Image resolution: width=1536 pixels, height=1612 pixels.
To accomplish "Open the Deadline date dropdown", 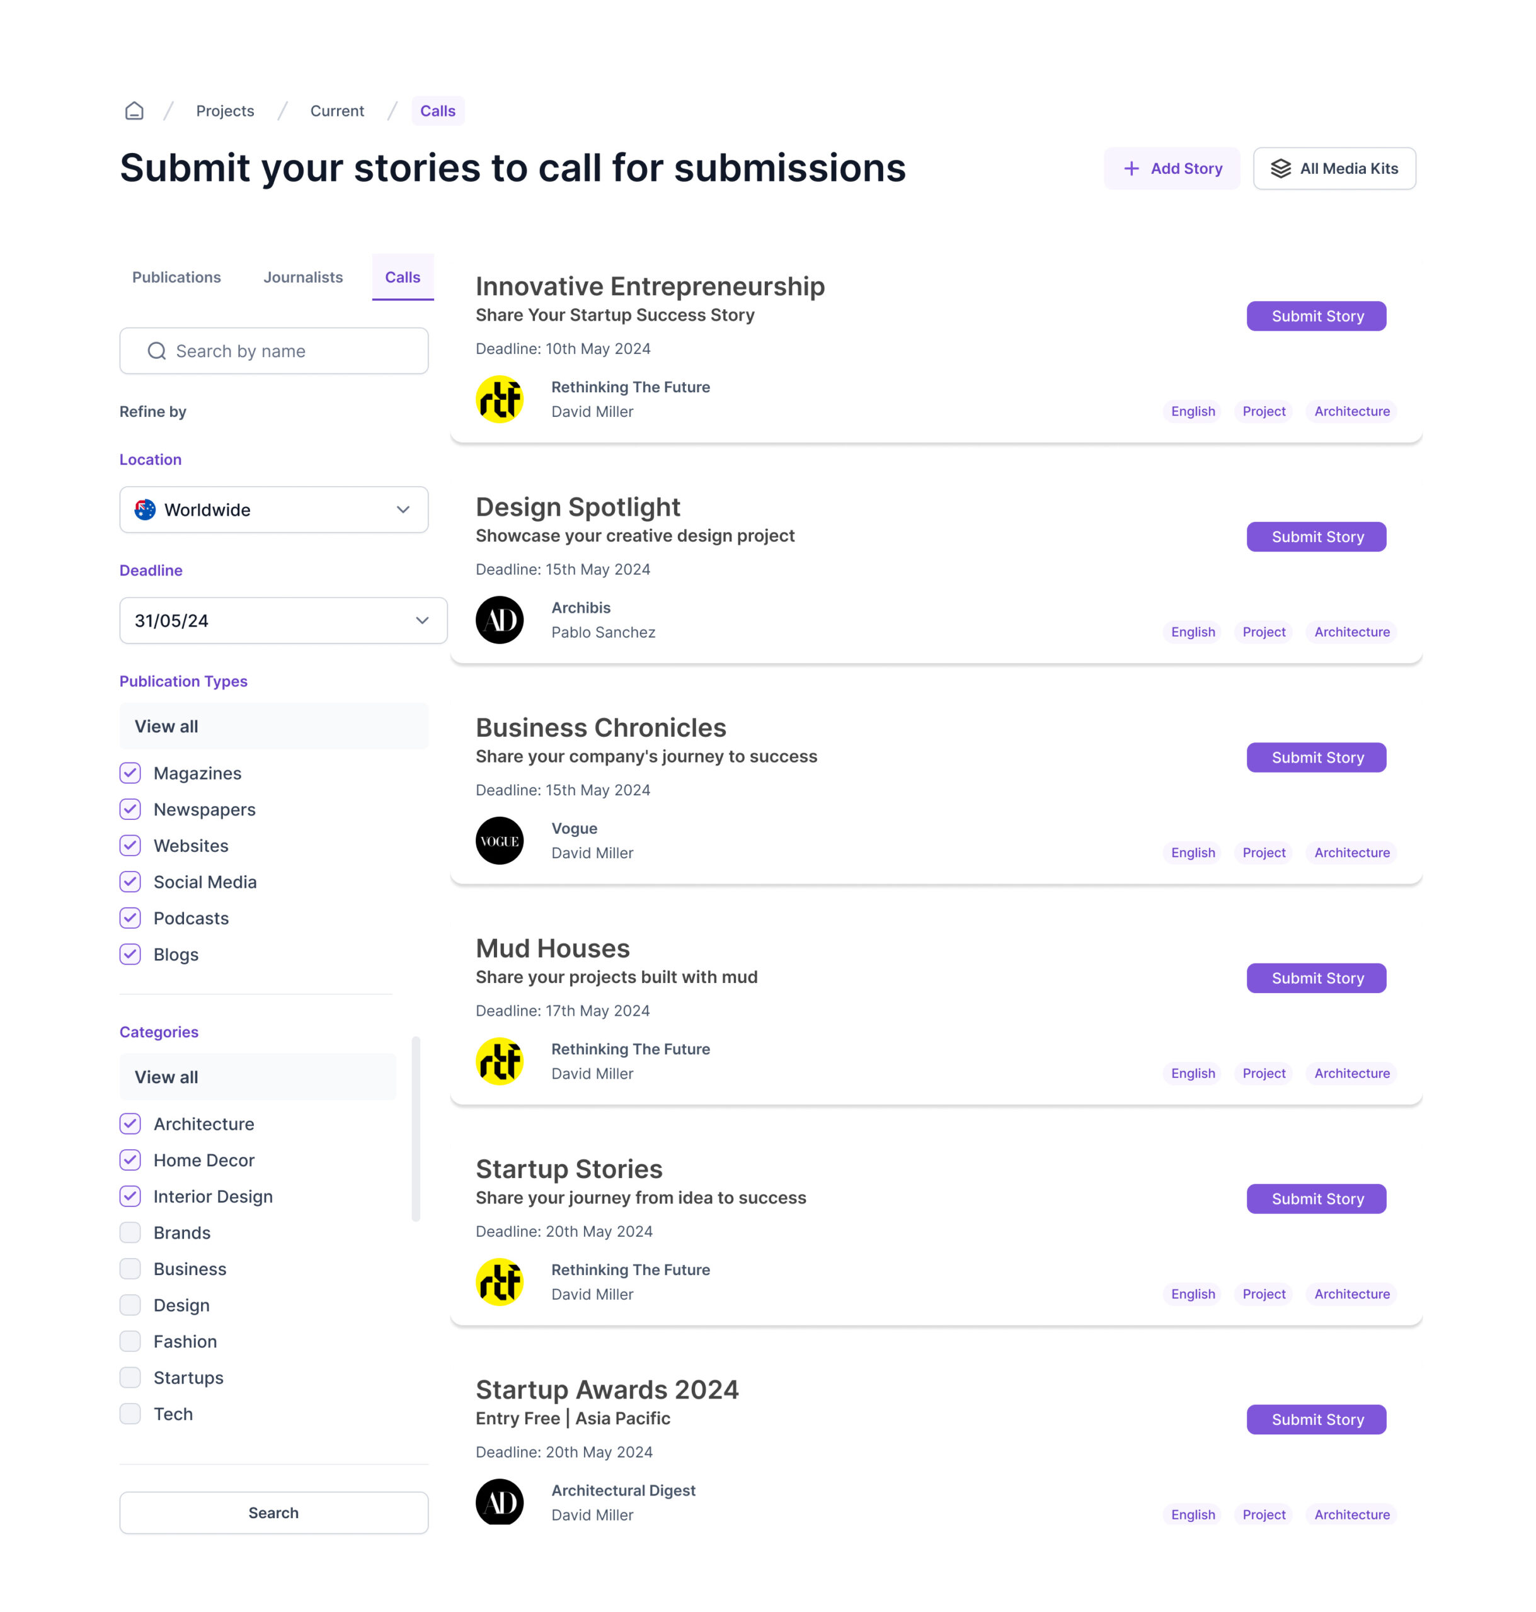I will tap(421, 620).
